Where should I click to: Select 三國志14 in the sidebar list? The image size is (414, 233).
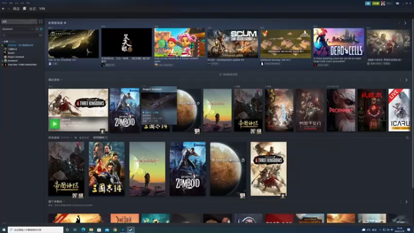click(12, 49)
